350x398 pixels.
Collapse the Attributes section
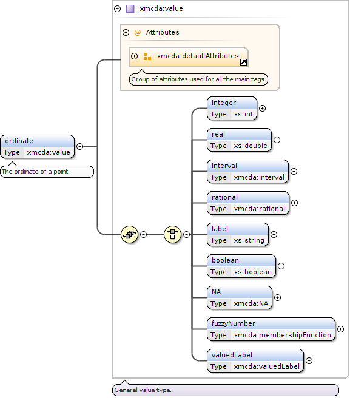(x=126, y=33)
